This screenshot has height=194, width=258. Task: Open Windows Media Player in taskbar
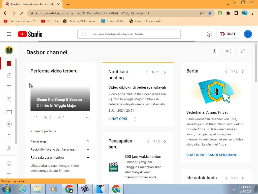tap(53, 189)
